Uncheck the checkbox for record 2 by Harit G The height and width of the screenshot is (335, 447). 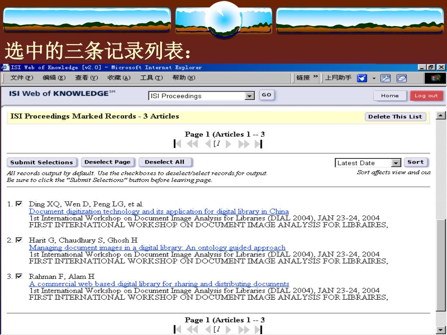19,240
